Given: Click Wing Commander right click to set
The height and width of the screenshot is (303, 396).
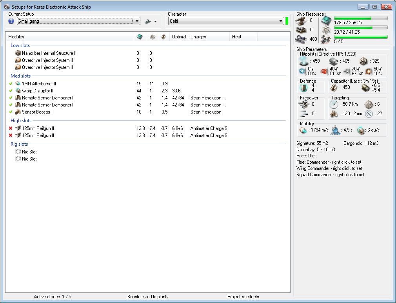Looking at the screenshot, I should [329, 168].
